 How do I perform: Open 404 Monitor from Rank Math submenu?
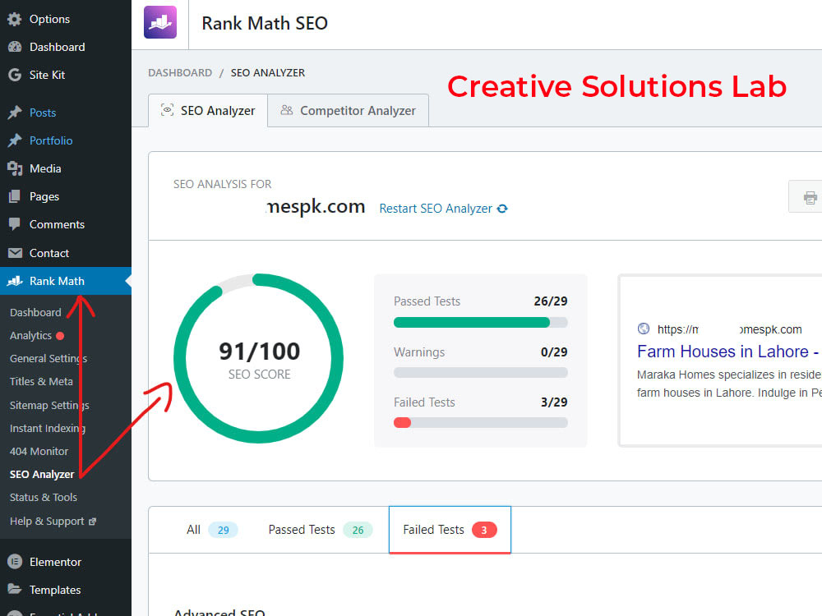point(38,451)
